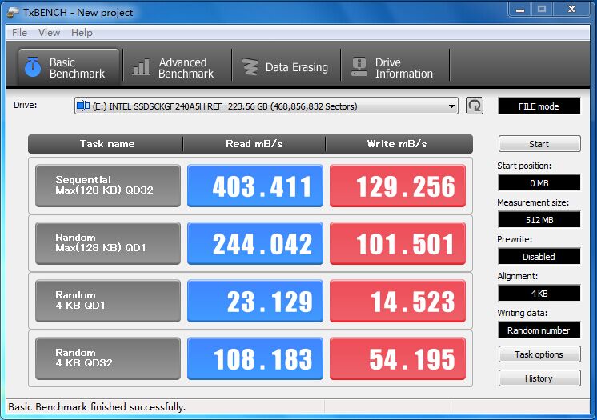The height and width of the screenshot is (420, 597).
Task: Change the Alignment 4 KB setting
Action: [x=539, y=294]
